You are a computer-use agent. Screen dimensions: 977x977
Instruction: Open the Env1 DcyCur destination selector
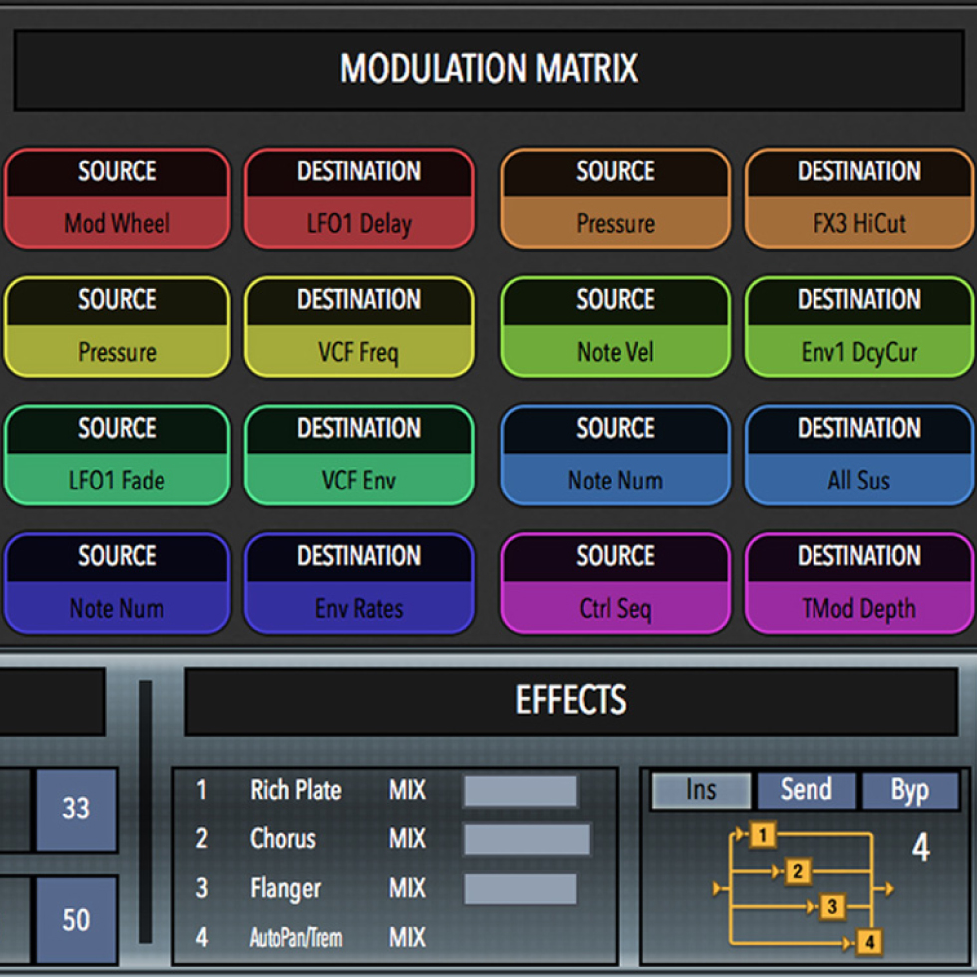pos(858,327)
